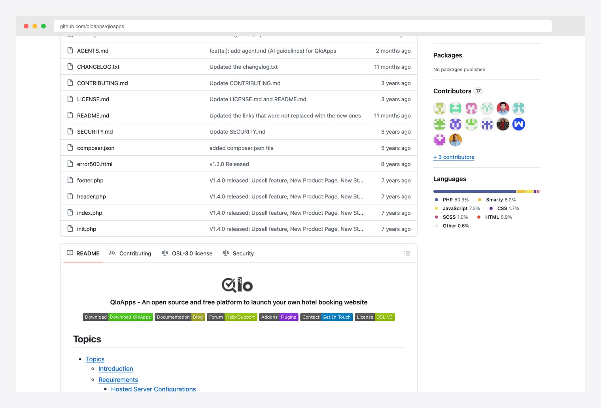Open the composer.json file name
This screenshot has width=601, height=408.
click(96, 148)
